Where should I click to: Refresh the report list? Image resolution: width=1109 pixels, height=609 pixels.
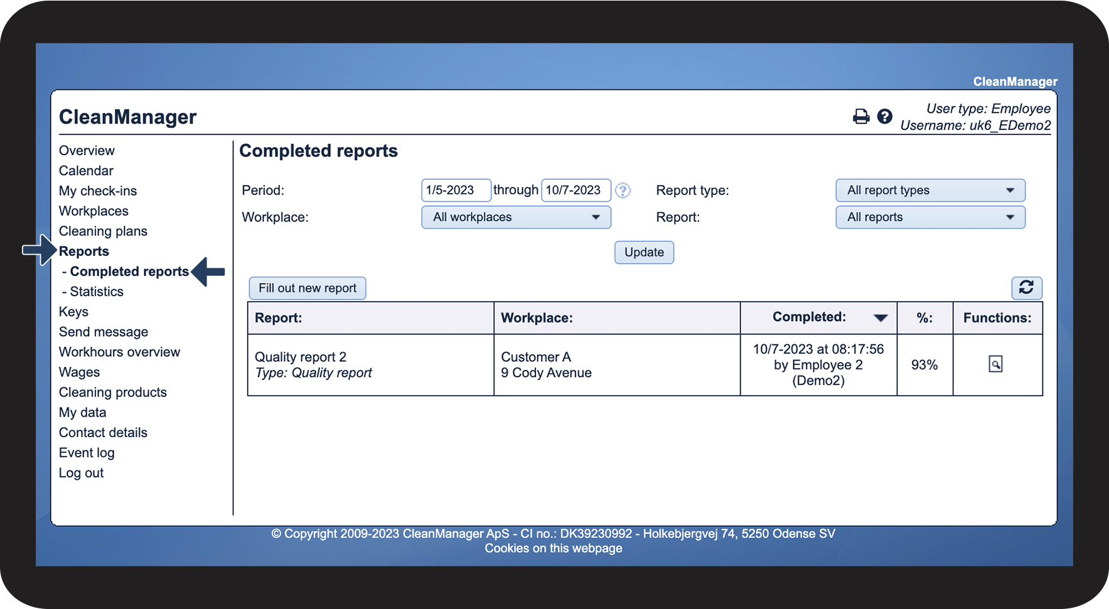(1026, 288)
